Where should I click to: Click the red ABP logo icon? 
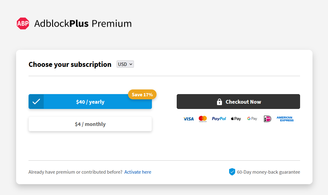23,24
